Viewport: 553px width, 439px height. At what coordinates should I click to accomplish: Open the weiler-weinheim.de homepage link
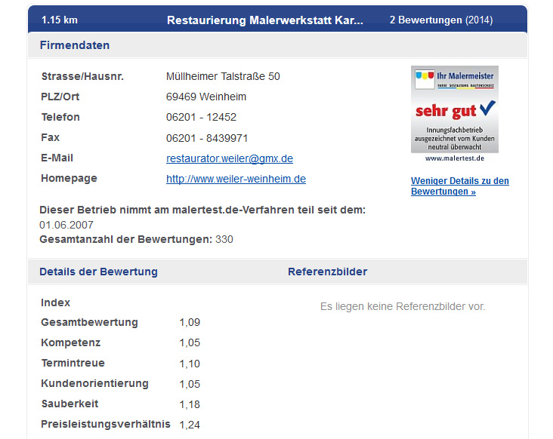[x=236, y=179]
